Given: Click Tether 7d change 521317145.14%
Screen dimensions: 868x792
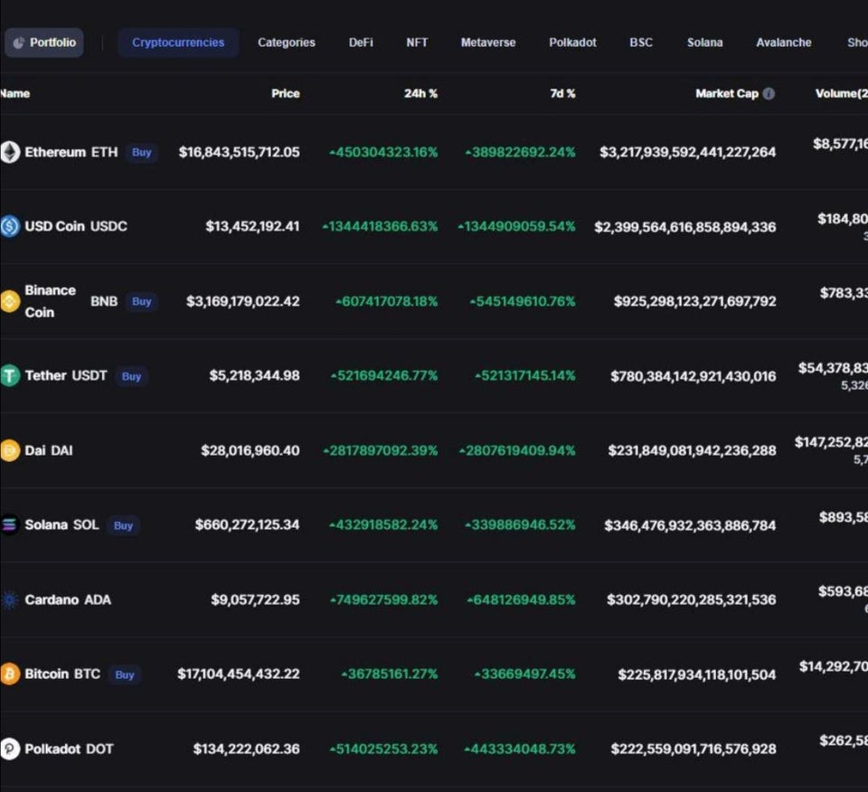Looking at the screenshot, I should coord(524,376).
